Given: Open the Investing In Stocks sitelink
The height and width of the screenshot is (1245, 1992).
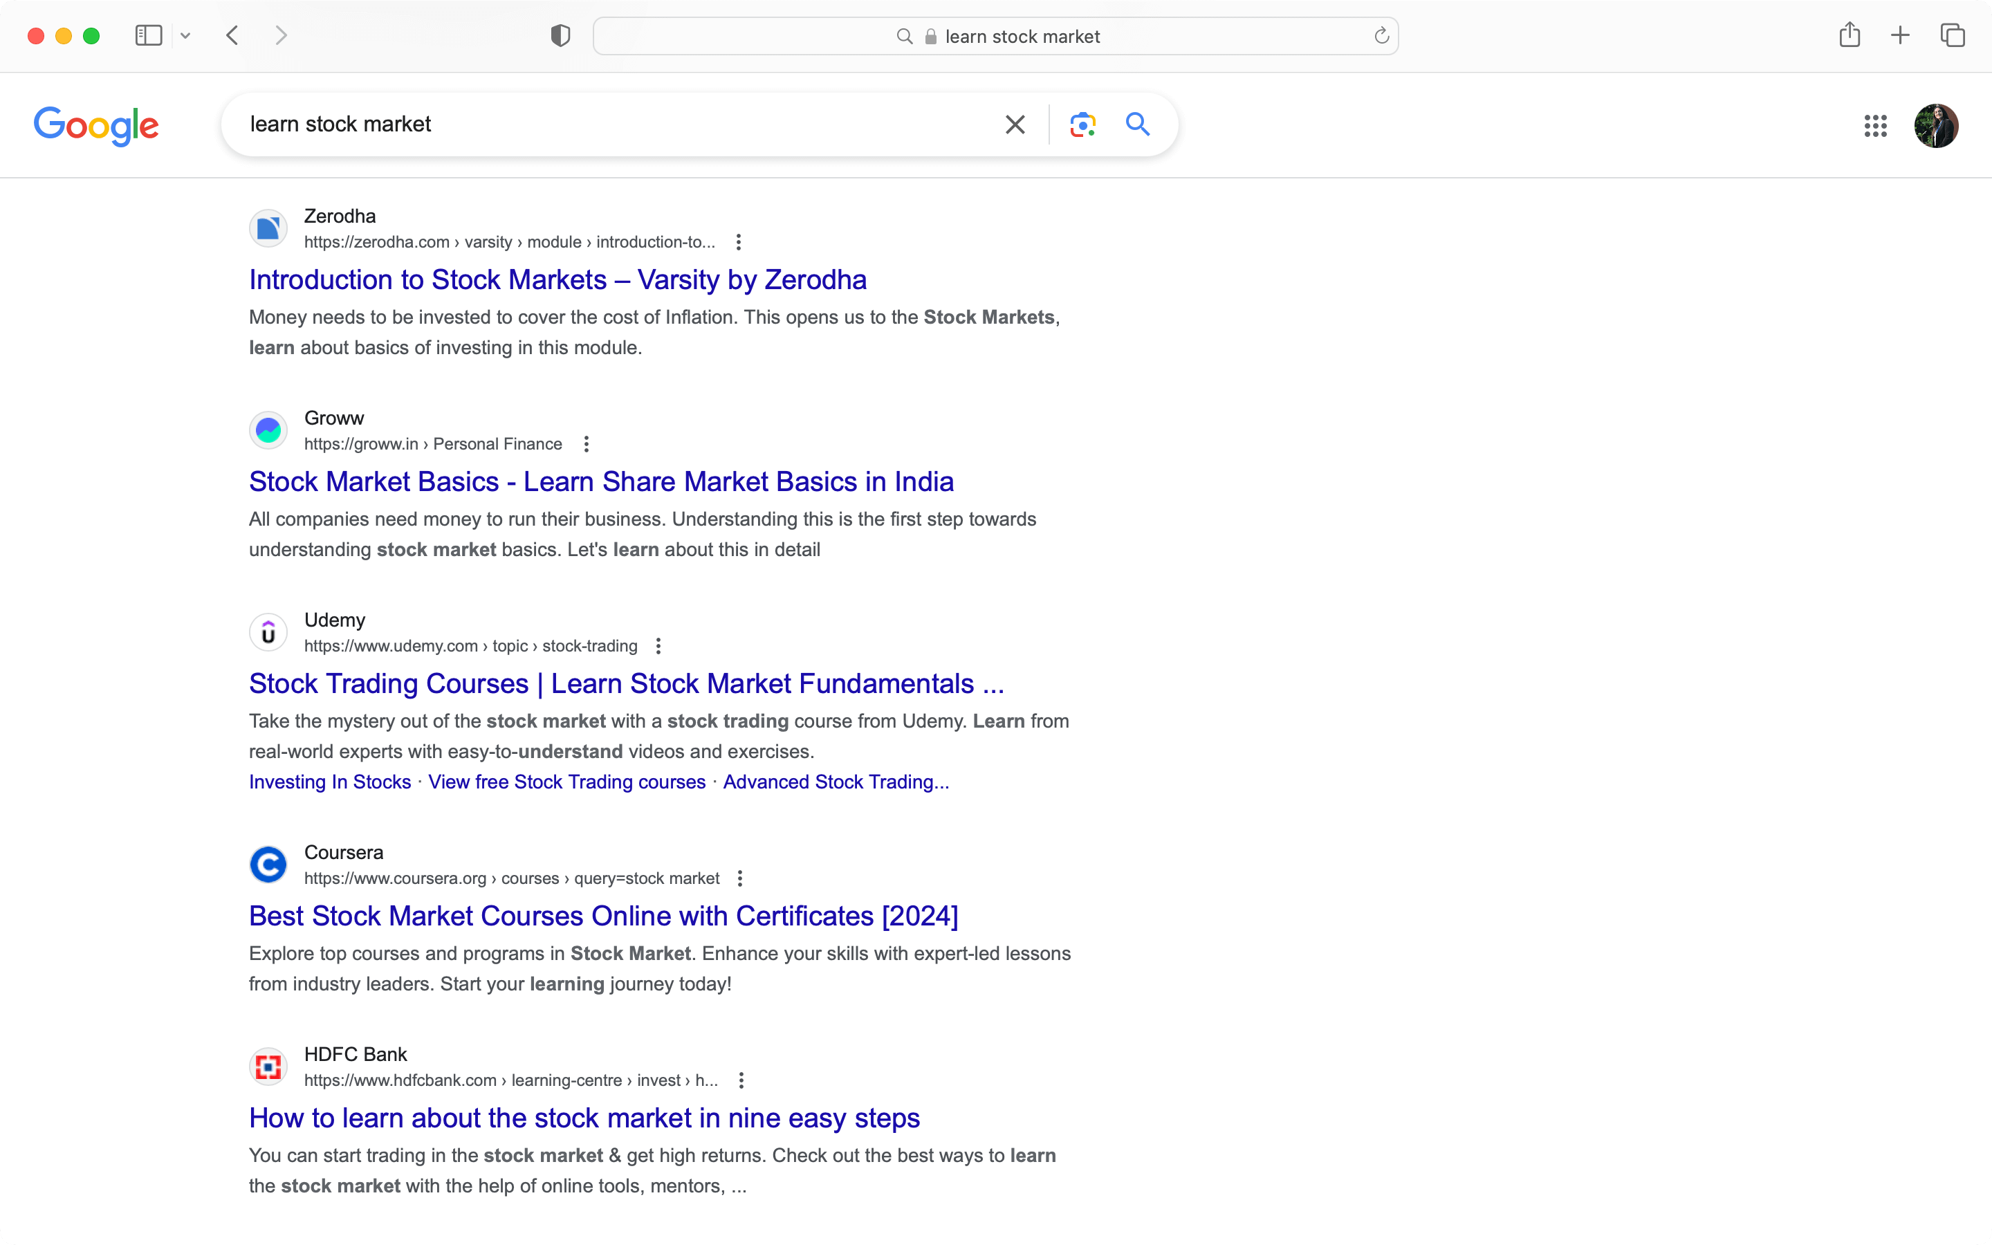Looking at the screenshot, I should tap(330, 782).
